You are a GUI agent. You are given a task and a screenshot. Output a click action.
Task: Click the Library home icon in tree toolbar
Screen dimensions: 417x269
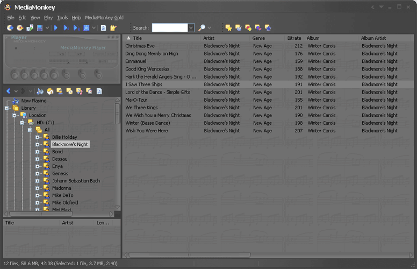(50, 91)
